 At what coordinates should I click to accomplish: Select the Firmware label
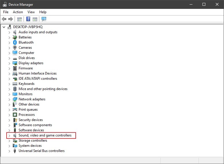point(26,68)
